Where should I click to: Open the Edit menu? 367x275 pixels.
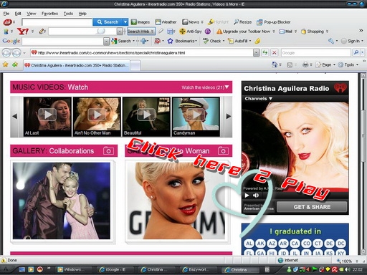tap(18, 14)
